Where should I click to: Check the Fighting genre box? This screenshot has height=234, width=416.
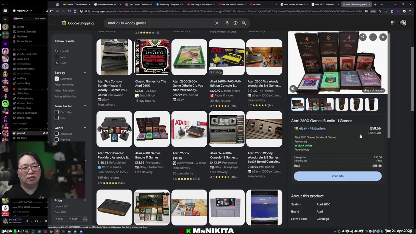57,140
